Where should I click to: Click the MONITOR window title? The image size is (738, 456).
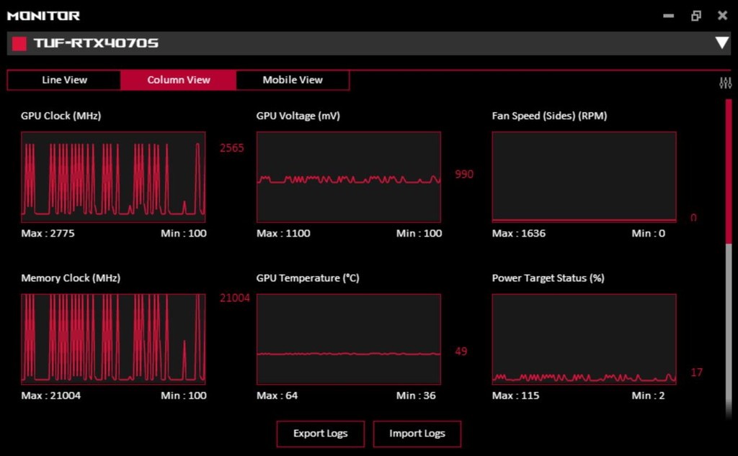[44, 16]
